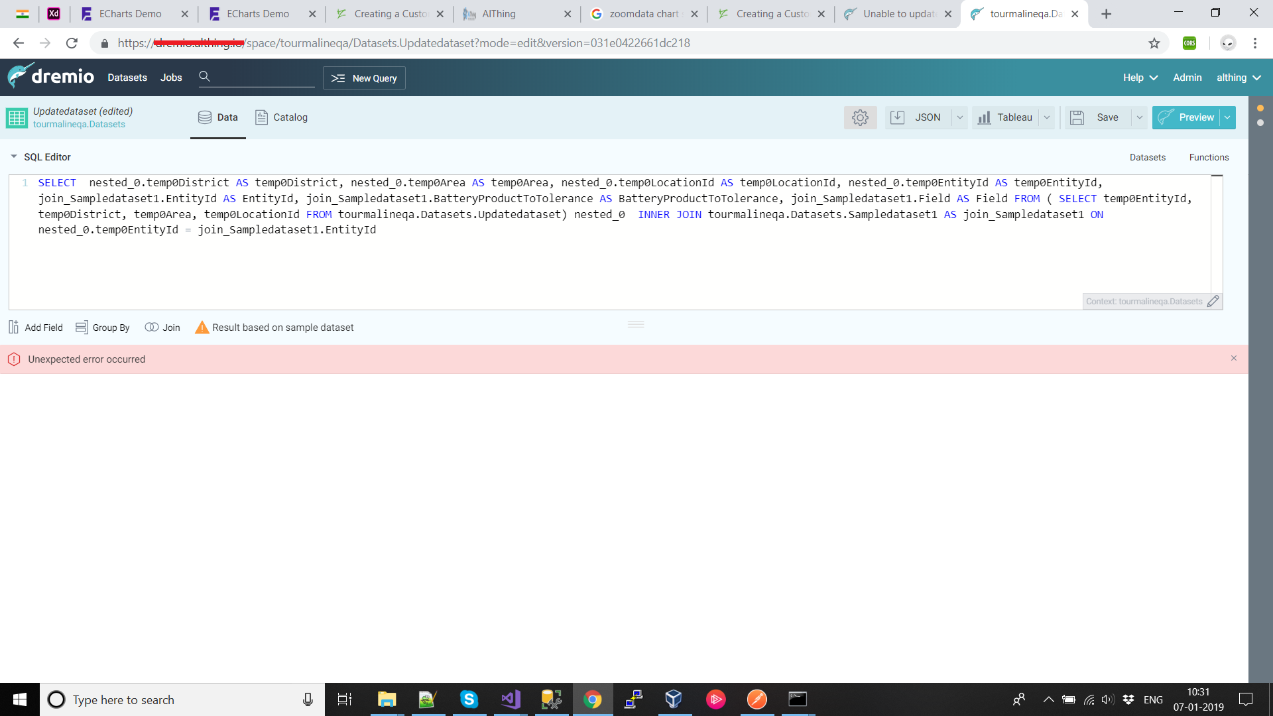Collapse the SQL Editor section
1273x716 pixels.
coord(13,157)
